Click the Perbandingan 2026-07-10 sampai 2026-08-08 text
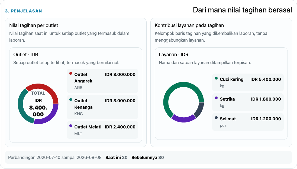The image size is (297, 169). click(x=55, y=157)
